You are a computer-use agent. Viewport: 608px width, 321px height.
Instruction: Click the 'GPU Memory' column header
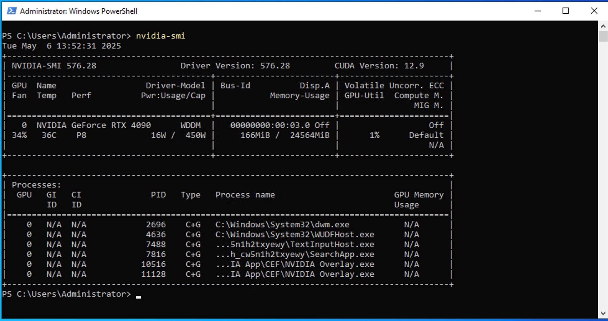pyautogui.click(x=419, y=195)
